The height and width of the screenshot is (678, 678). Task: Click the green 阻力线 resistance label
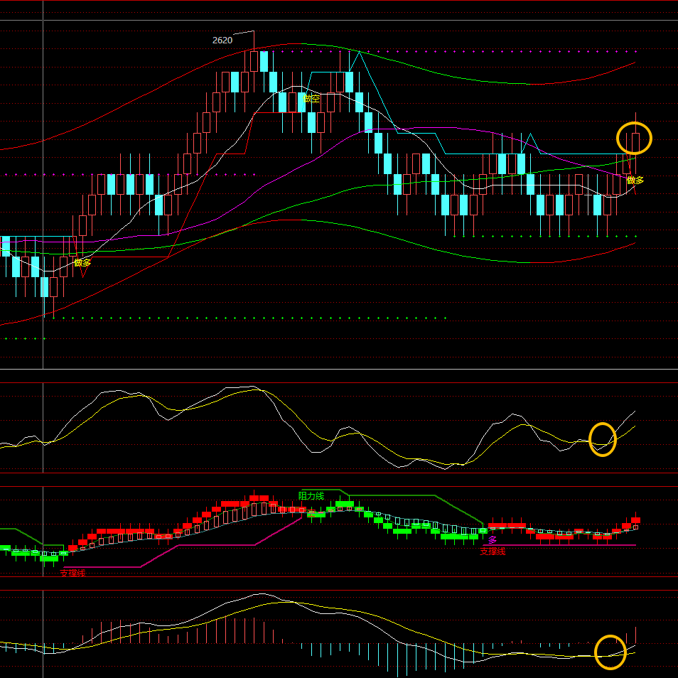click(311, 496)
